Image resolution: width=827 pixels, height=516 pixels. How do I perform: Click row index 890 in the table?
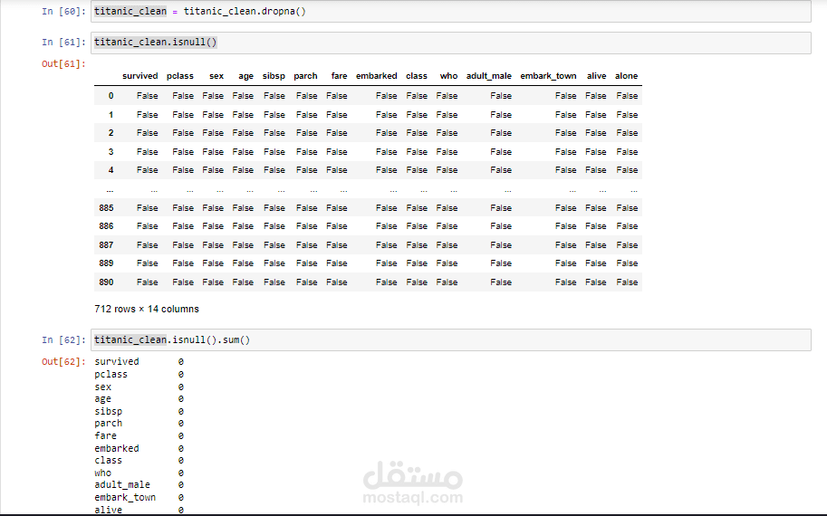click(106, 282)
